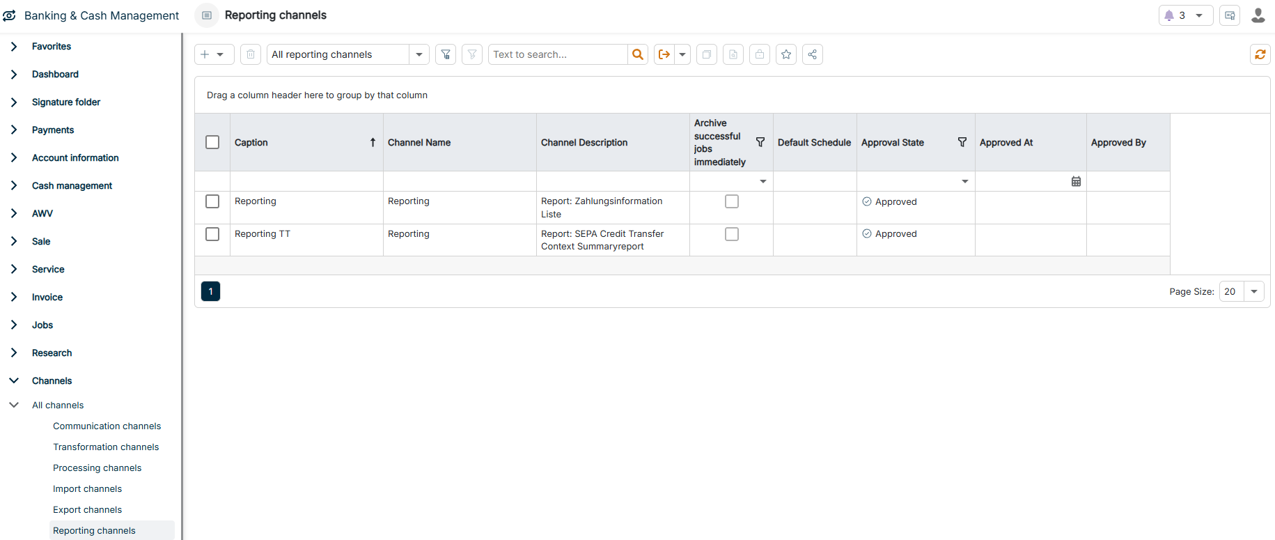The image size is (1275, 540).
Task: Click the lock icon in toolbar
Action: coord(760,54)
